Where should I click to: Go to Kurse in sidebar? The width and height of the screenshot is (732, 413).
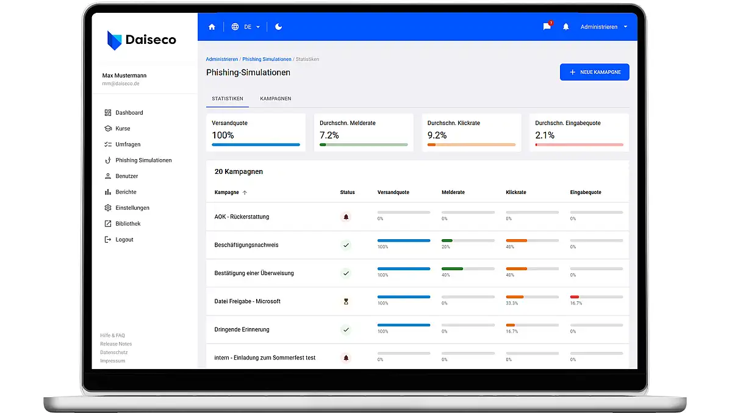pyautogui.click(x=123, y=129)
